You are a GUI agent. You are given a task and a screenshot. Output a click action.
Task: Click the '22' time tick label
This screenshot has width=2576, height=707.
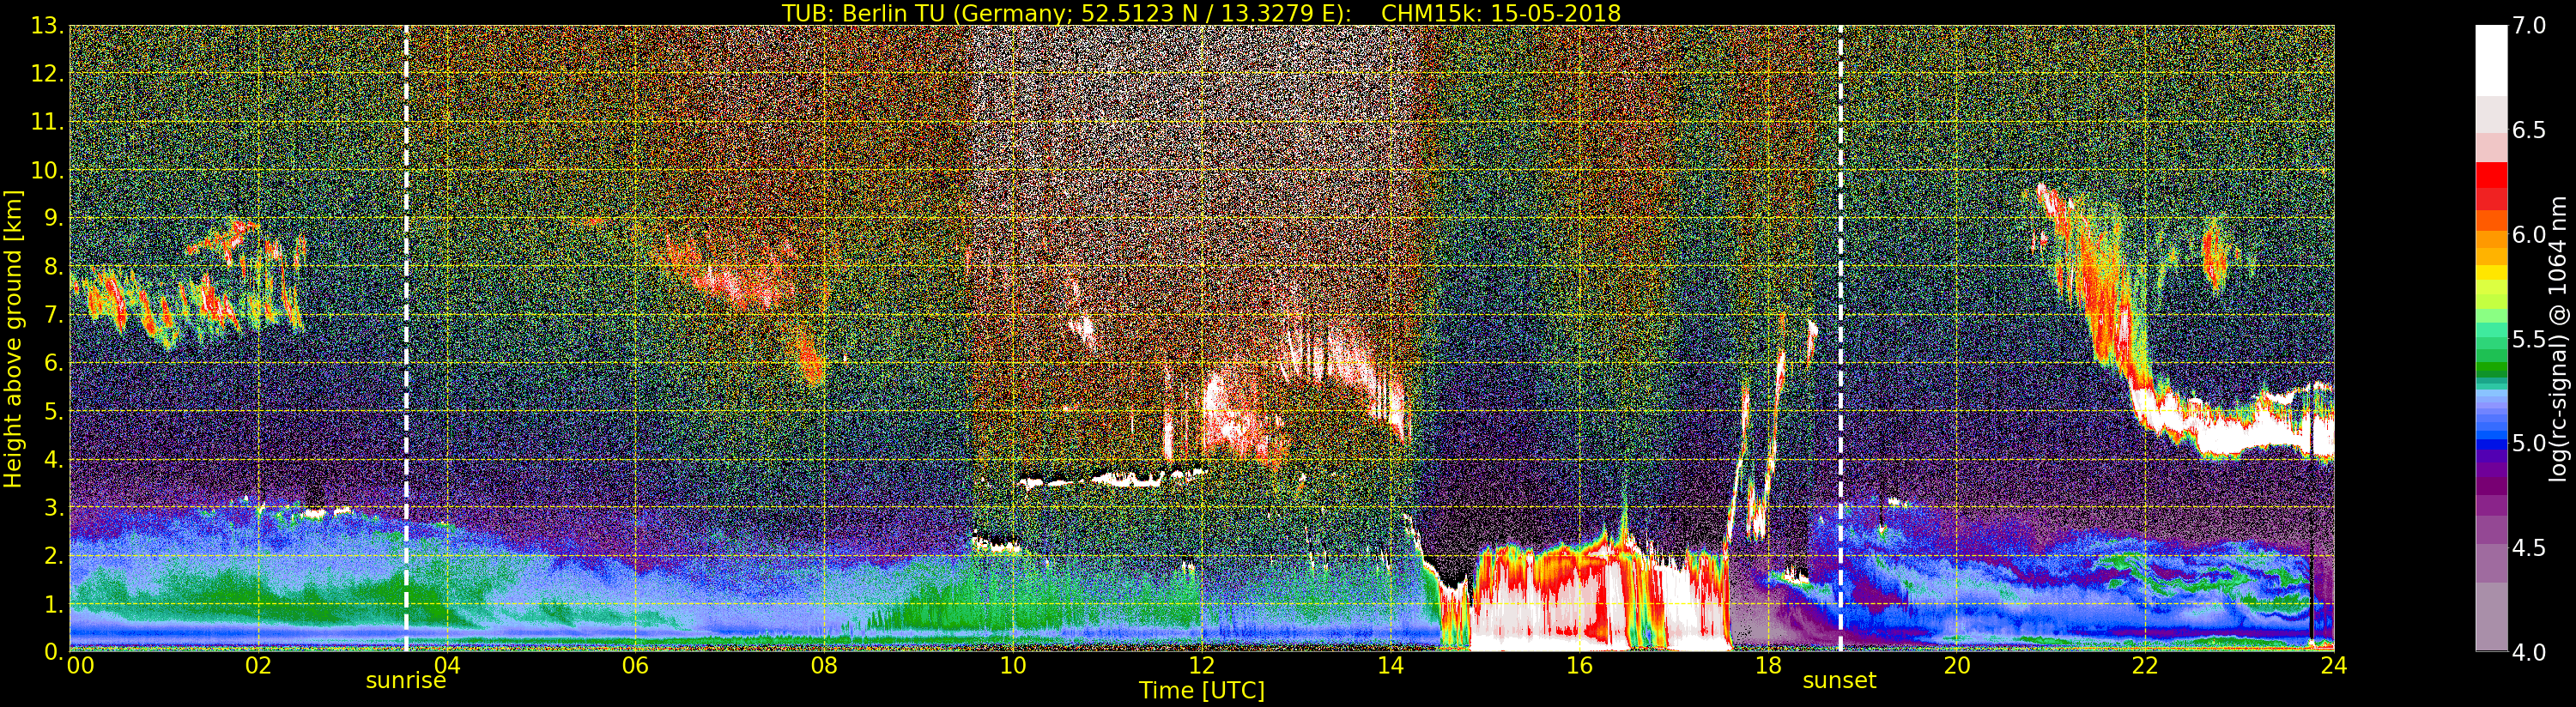pyautogui.click(x=2145, y=665)
